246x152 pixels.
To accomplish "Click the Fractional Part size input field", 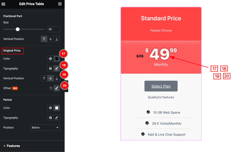I will pos(53,29).
